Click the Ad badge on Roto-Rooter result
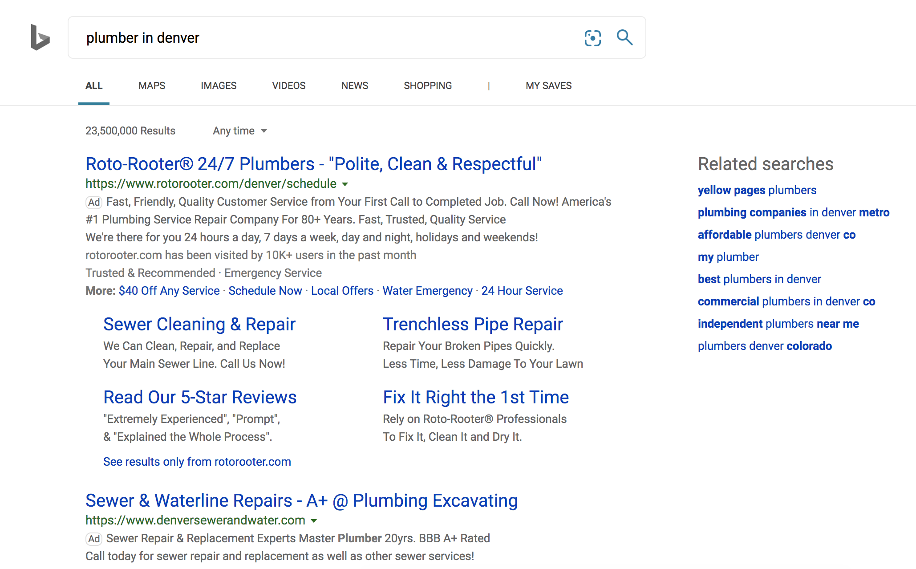The width and height of the screenshot is (916, 569). (x=94, y=203)
